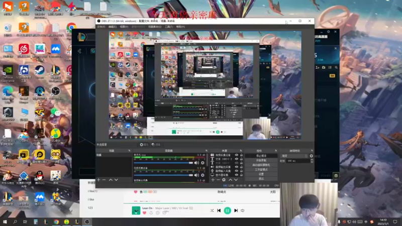The image size is (402, 226).
Task: Open the 渐变 transition dropdown
Action: pos(294,156)
